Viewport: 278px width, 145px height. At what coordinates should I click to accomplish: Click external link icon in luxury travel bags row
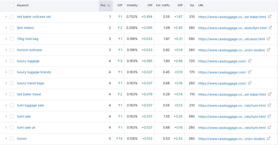pos(250,83)
